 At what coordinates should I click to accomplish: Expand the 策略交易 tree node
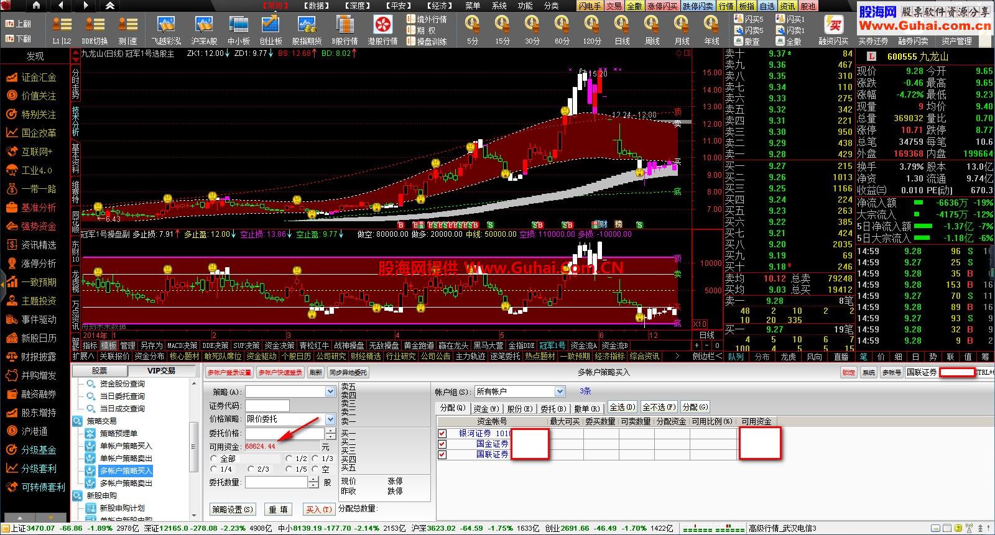click(78, 421)
